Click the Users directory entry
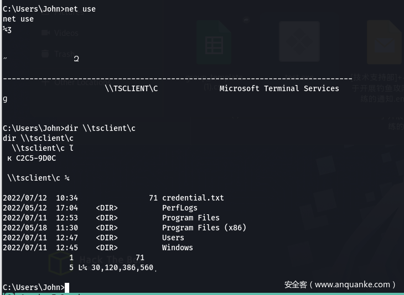Image resolution: width=404 pixels, height=295 pixels. [x=173, y=238]
